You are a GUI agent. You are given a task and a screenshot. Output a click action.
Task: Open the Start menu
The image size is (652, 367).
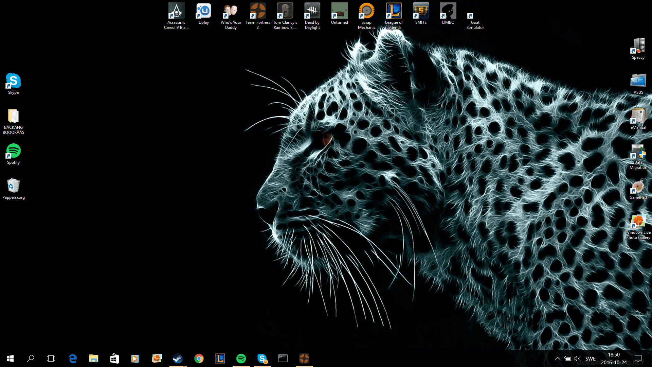coord(10,359)
